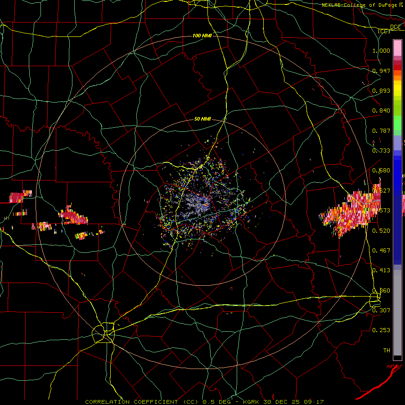The width and height of the screenshot is (405, 405).
Task: Click the DCC product label
Action: (395, 27)
